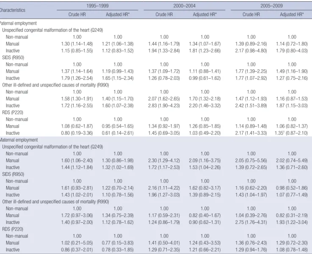312x254 pixels.
Task: Click value '1.19 (0.99–1.43)'
Action: click(x=118, y=71)
